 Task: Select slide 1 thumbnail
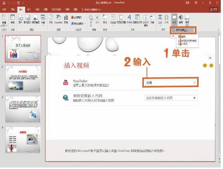coord(23,49)
